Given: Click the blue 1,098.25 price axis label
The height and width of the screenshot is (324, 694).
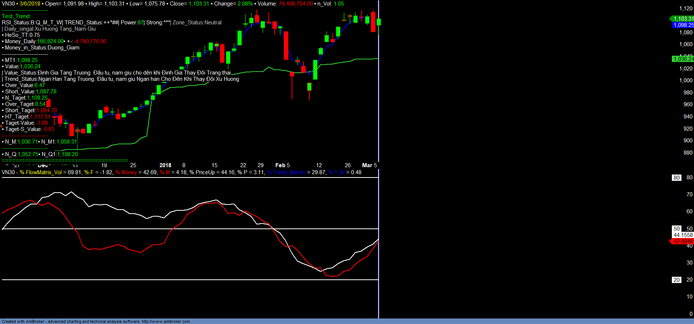Looking at the screenshot, I should tap(683, 25).
